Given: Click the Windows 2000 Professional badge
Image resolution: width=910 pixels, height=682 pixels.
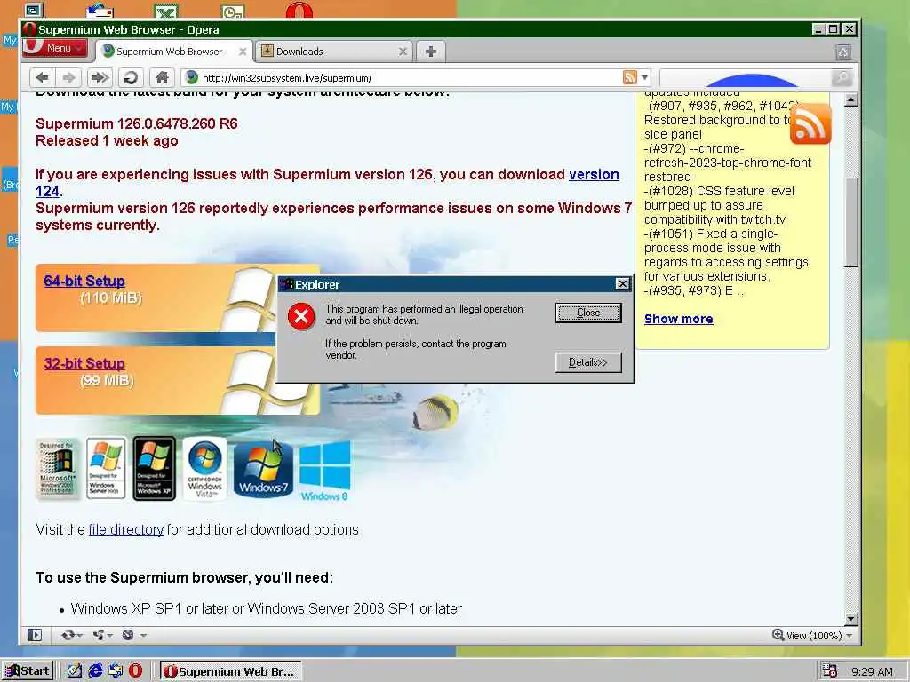Looking at the screenshot, I should coord(56,469).
